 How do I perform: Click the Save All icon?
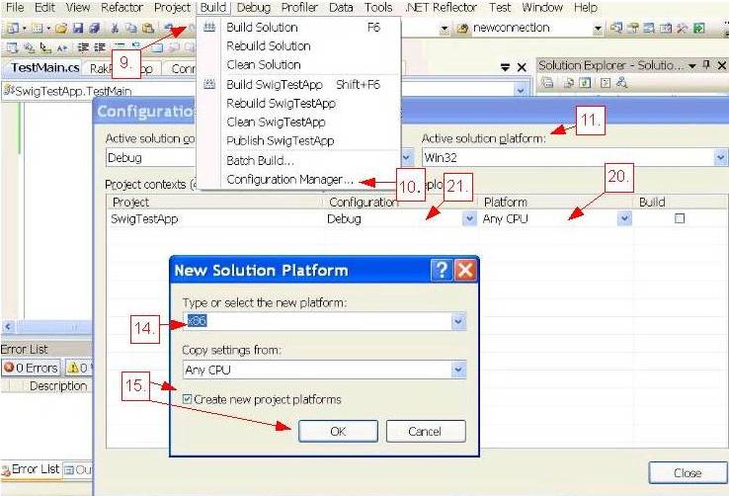click(x=92, y=29)
